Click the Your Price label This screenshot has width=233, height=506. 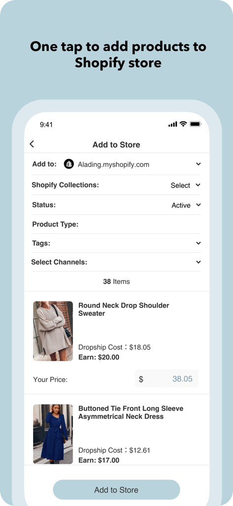click(50, 379)
